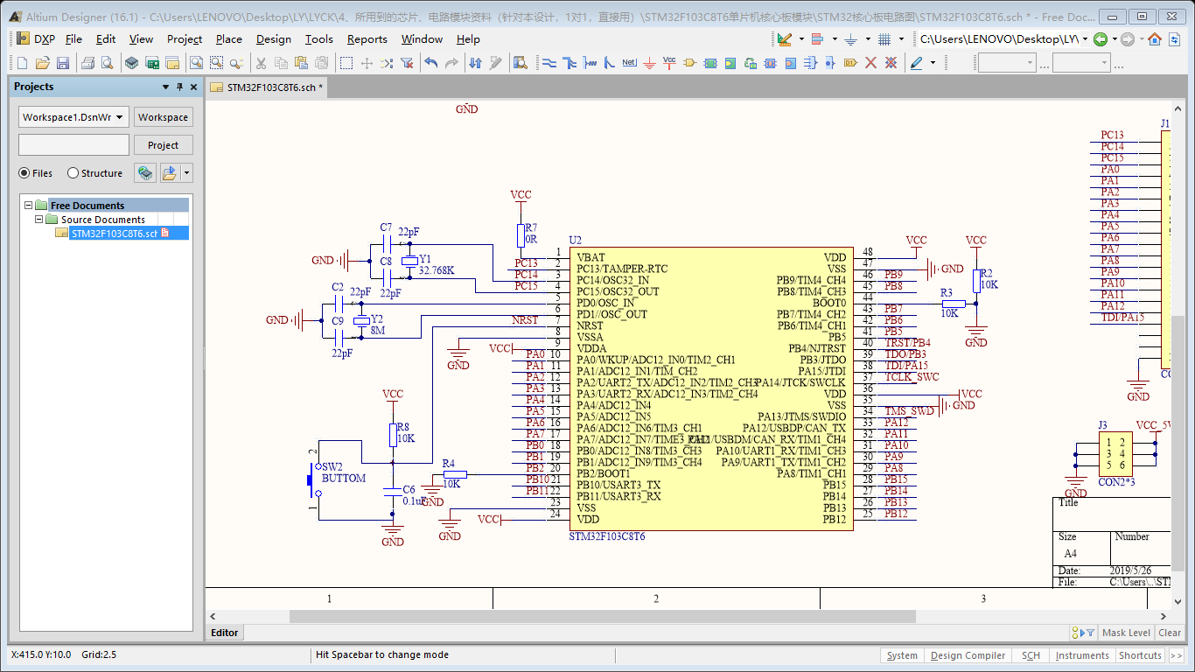Click the Project button in Projects panel
The height and width of the screenshot is (672, 1195).
pos(163,145)
